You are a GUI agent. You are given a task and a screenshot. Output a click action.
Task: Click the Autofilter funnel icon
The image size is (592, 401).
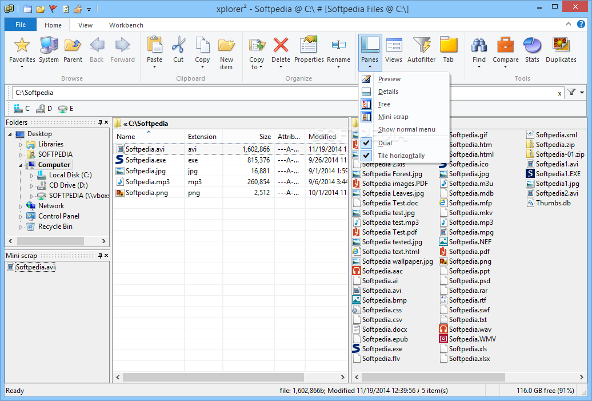click(421, 45)
